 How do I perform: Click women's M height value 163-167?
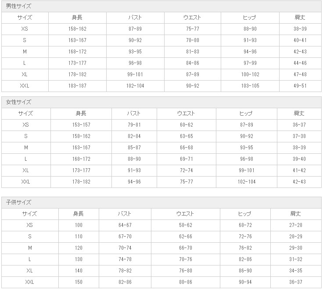click(81, 148)
